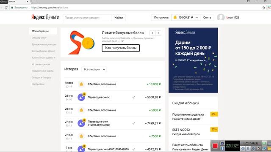Show previous bonus banner with left arrow

tap(152, 33)
